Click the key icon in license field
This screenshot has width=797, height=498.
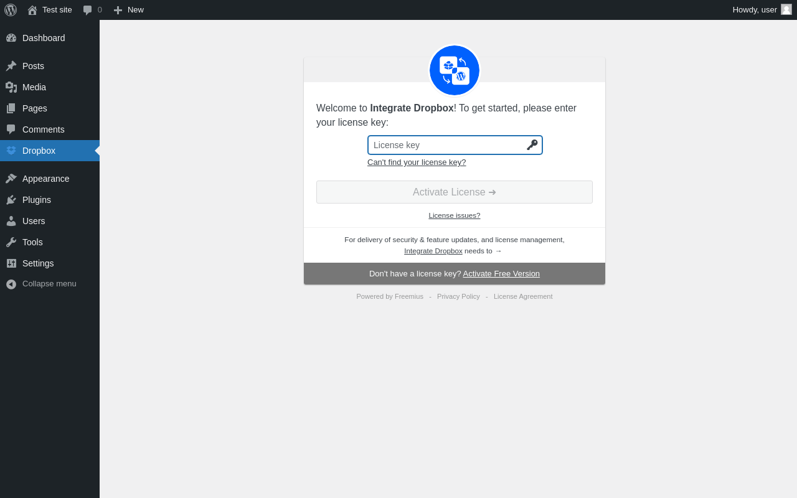[532, 145]
